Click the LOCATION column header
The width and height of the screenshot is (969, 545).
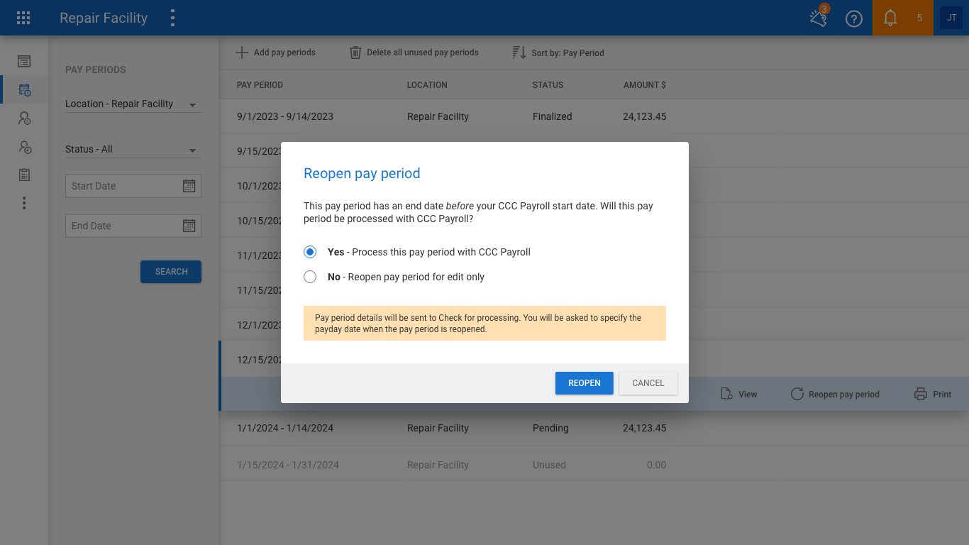[x=427, y=85]
